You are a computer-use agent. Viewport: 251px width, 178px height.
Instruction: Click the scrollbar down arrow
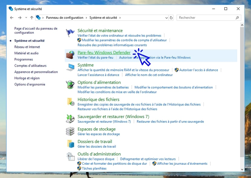coord(242,169)
